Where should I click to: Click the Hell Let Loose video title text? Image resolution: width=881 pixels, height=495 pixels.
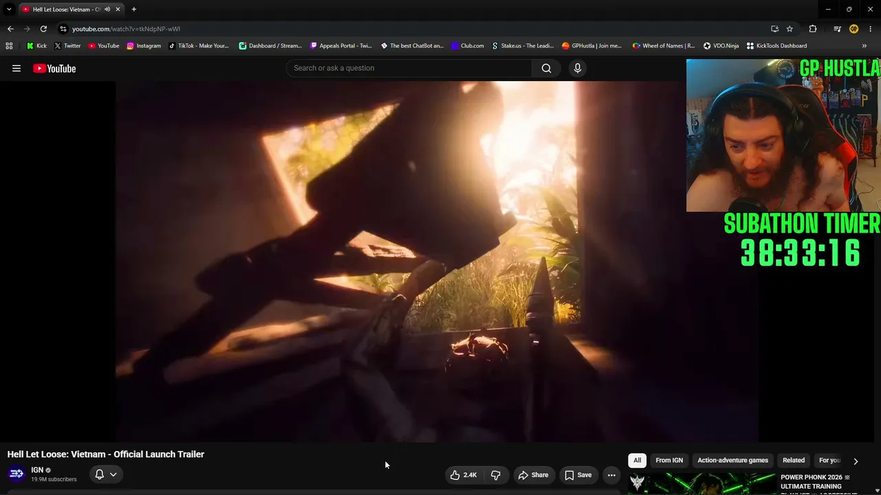pos(106,454)
